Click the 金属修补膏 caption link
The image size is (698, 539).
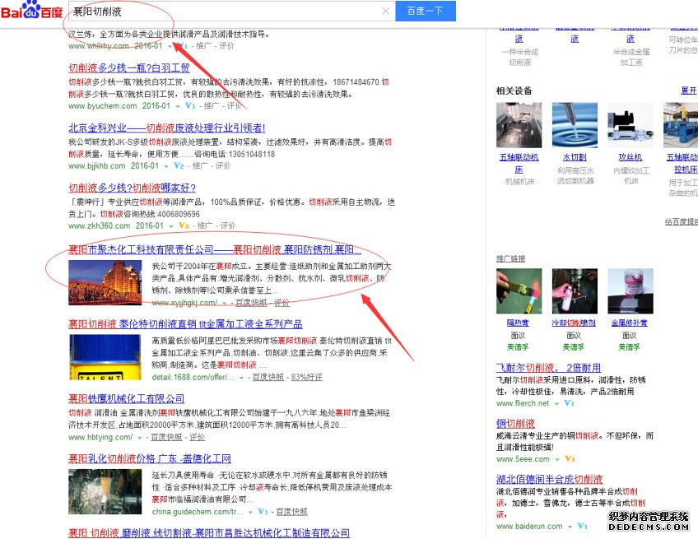point(630,323)
